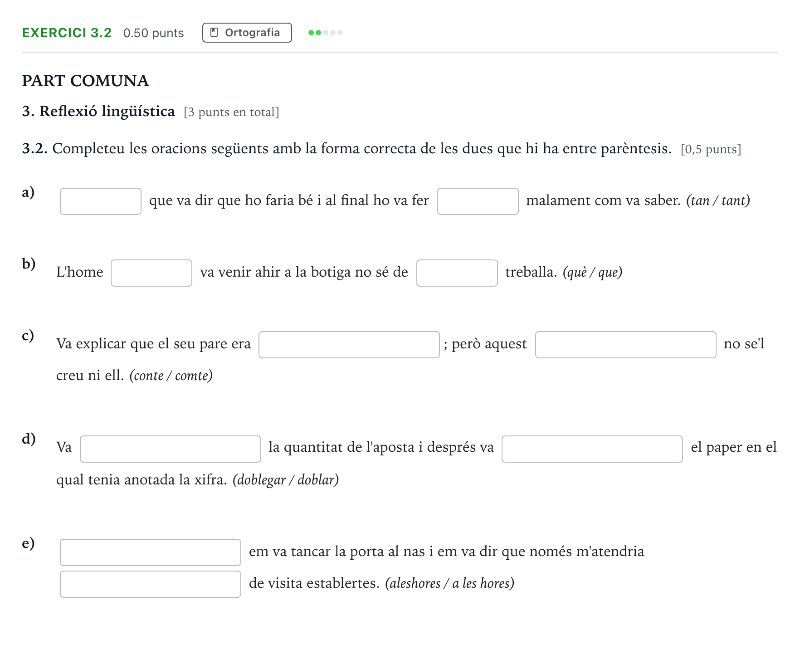Click the '(doblegar / doblar)' hint text
This screenshot has height=645, width=800.
click(286, 480)
